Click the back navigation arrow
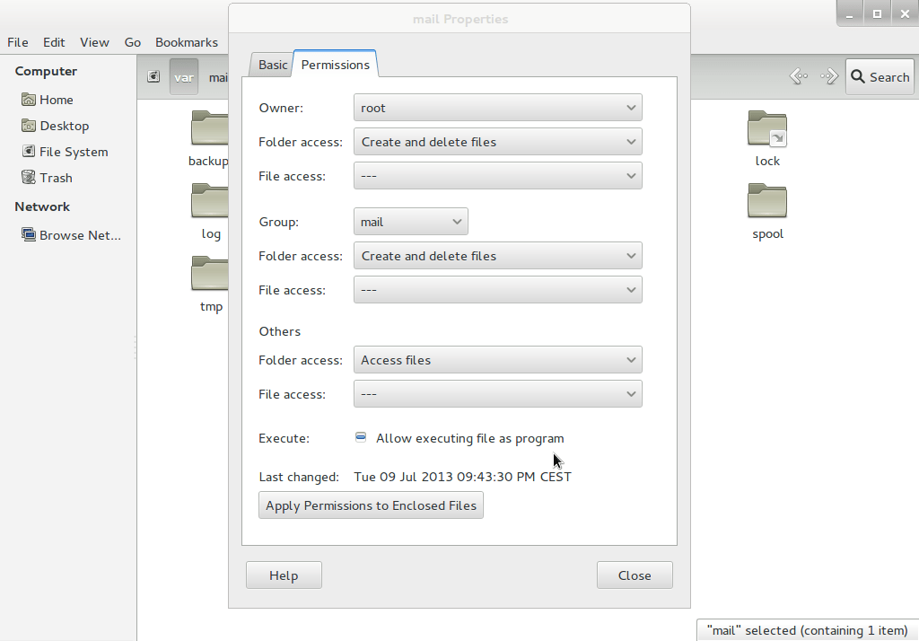 click(797, 76)
